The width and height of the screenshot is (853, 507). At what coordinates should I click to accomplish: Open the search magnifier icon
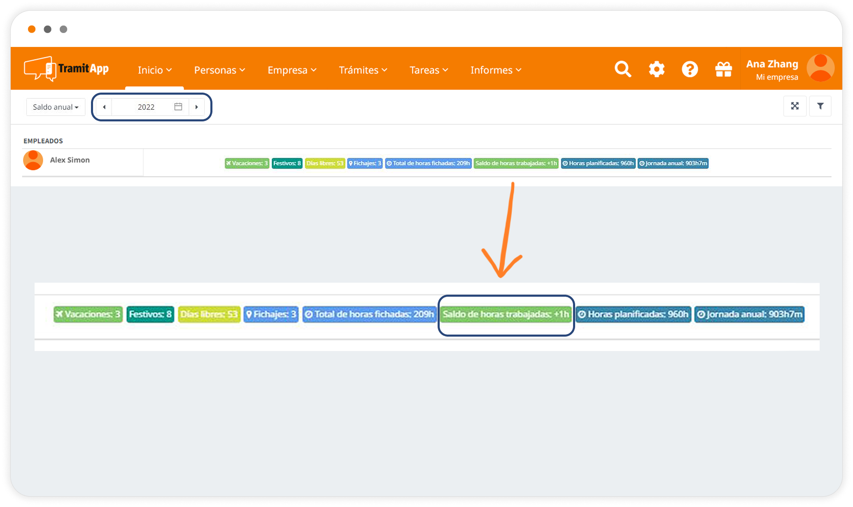(x=622, y=69)
